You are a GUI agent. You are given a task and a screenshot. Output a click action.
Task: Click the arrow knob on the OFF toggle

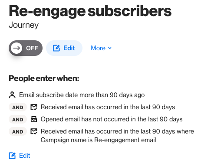click(16, 48)
